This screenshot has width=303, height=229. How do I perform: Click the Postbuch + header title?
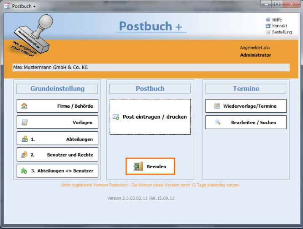[151, 26]
